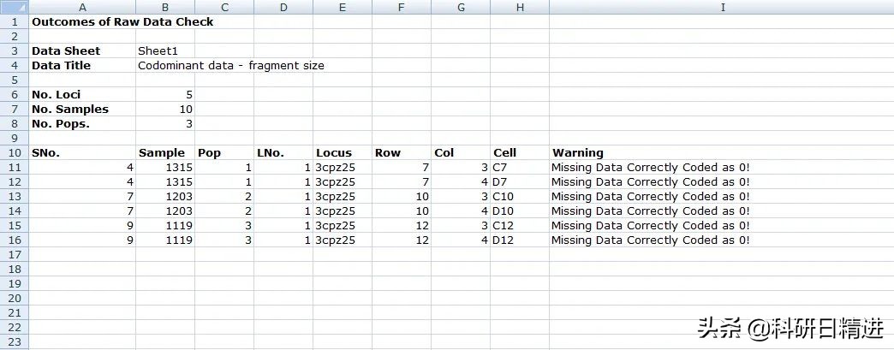This screenshot has width=894, height=350.
Task: Click the select-all corner box
Action: coord(15,8)
